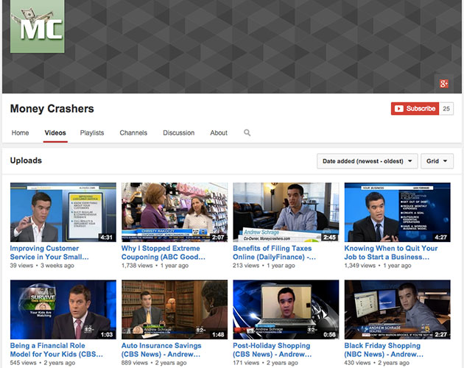Screen dimensions: 464x368
Task: Click the channel search magnifier icon
Action: pyautogui.click(x=247, y=132)
